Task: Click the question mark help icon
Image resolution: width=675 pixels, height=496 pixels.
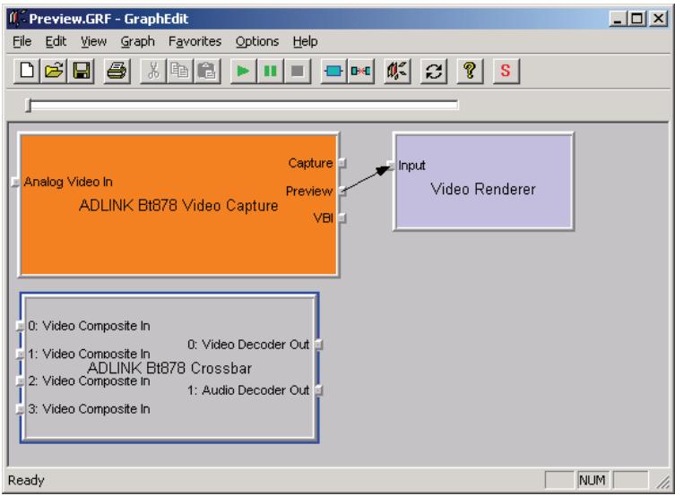Action: click(x=470, y=71)
